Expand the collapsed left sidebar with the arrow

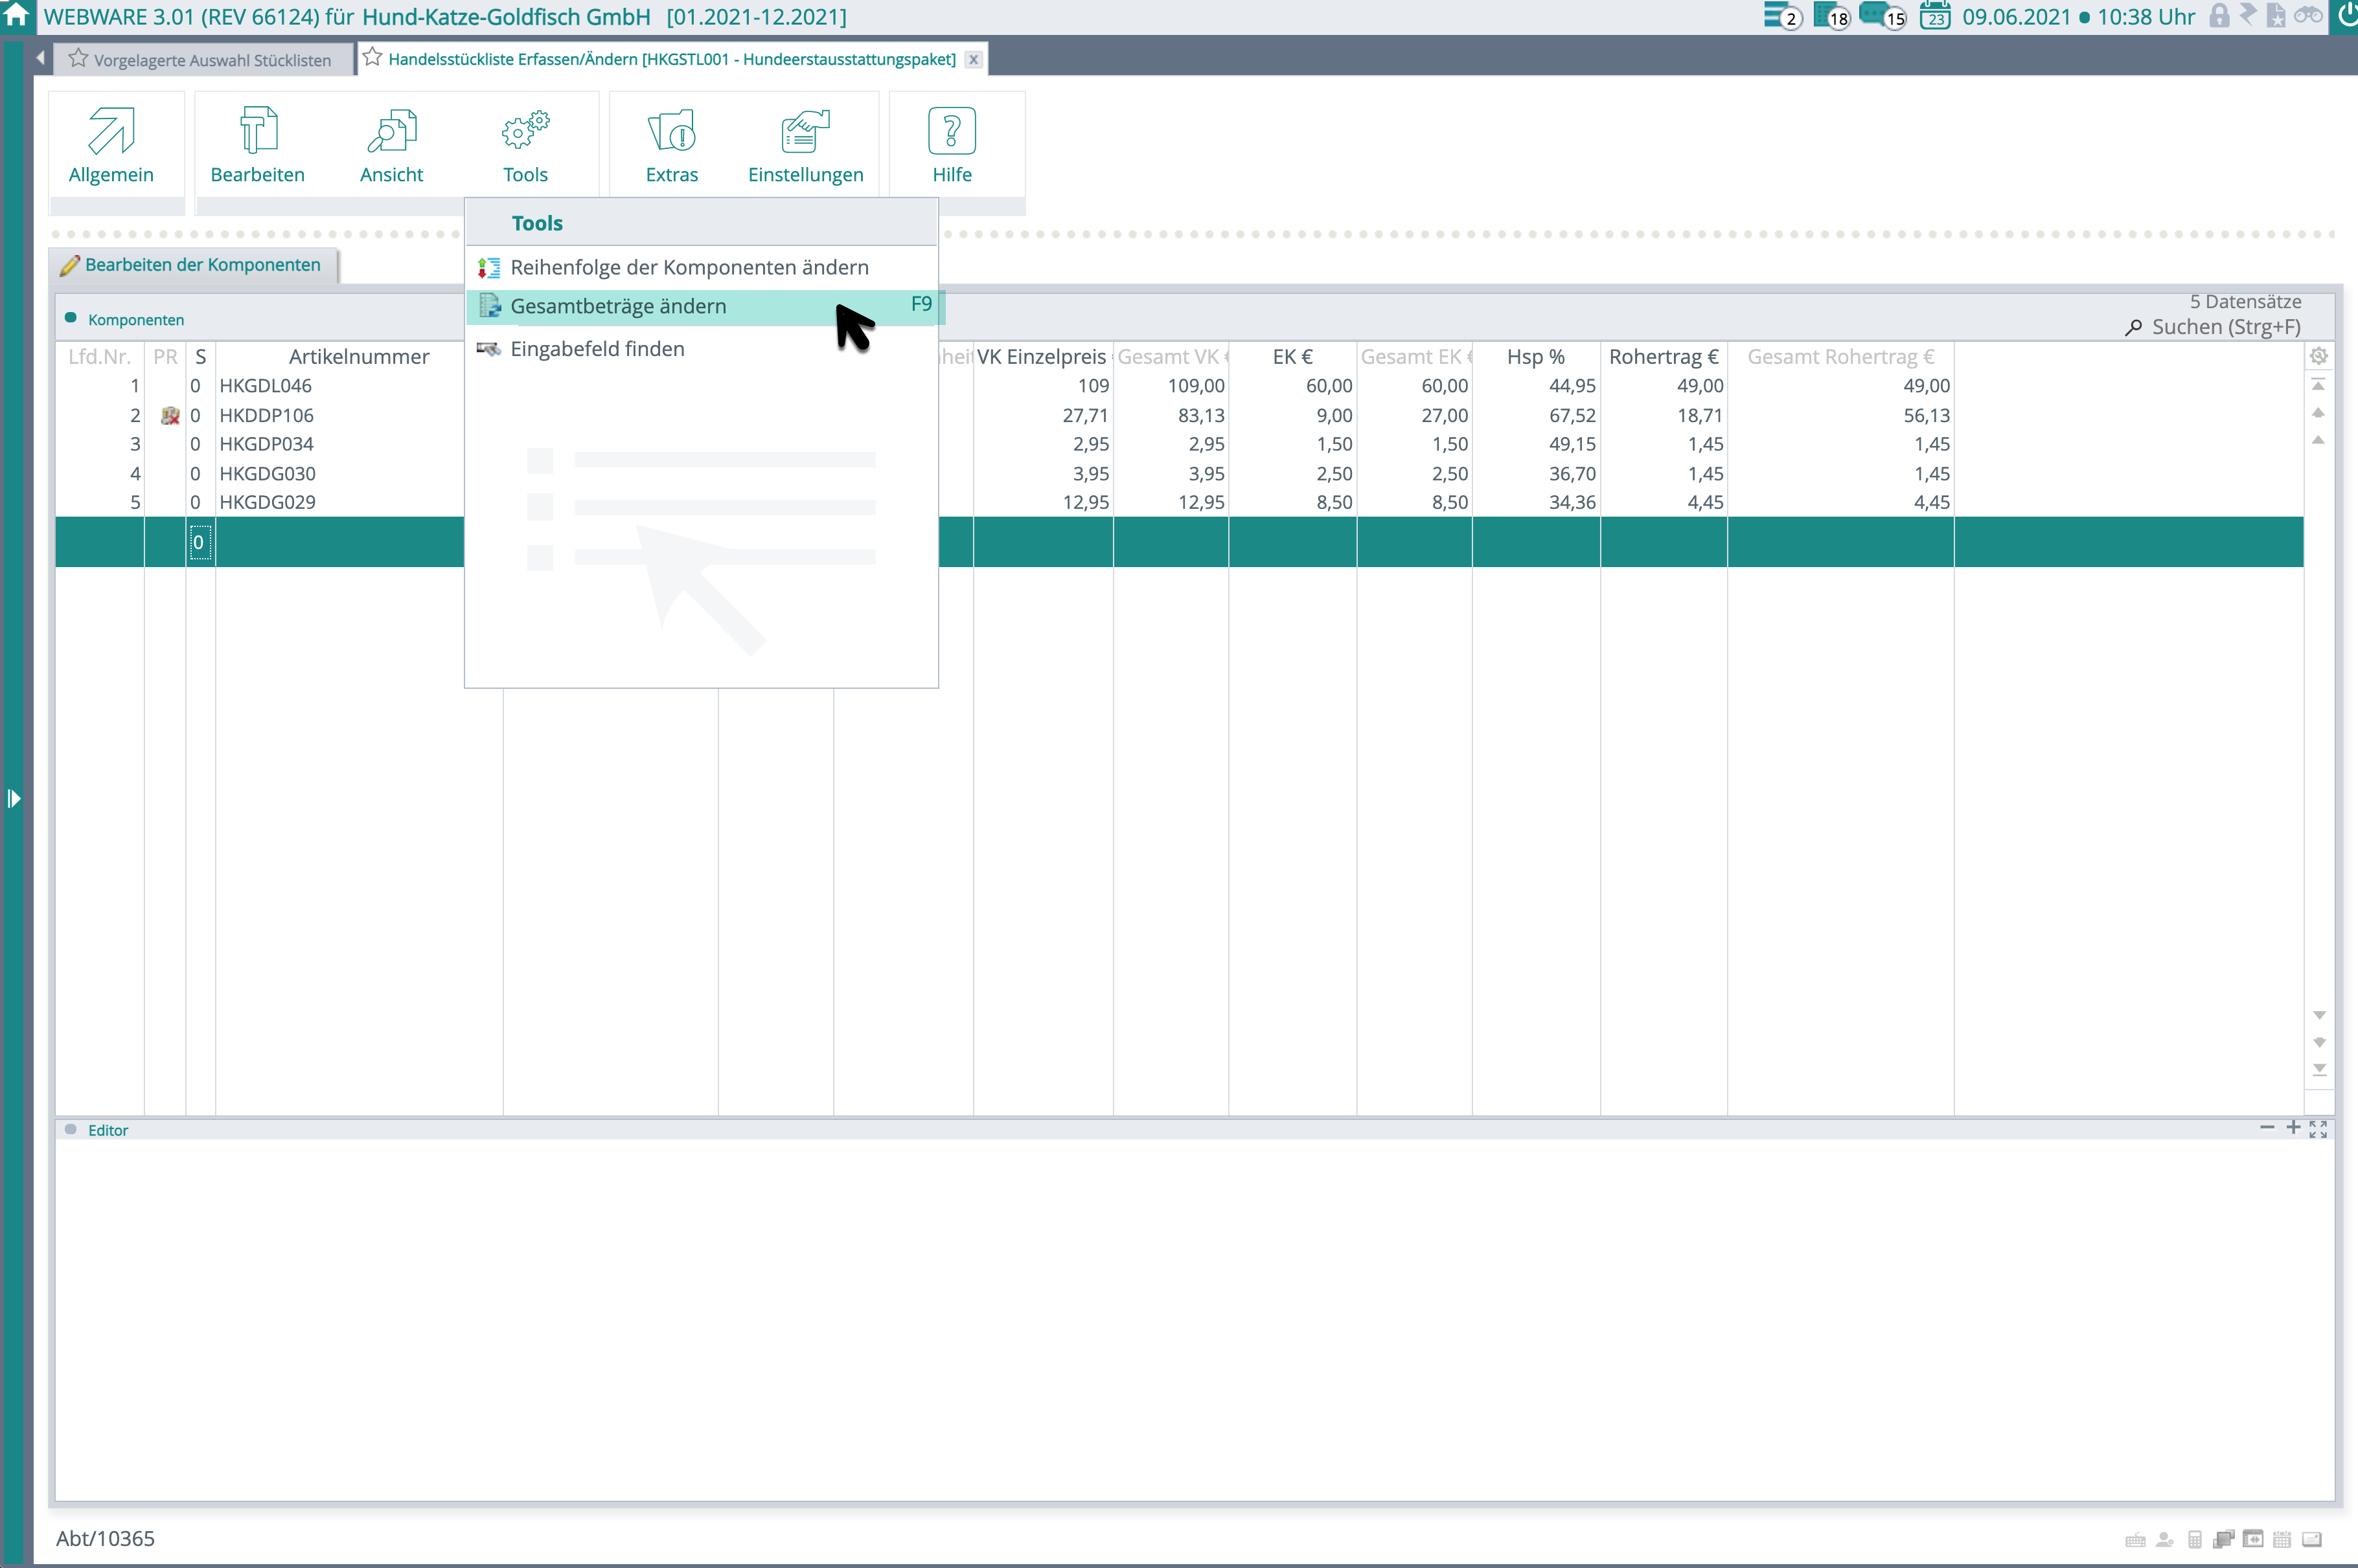pyautogui.click(x=14, y=799)
